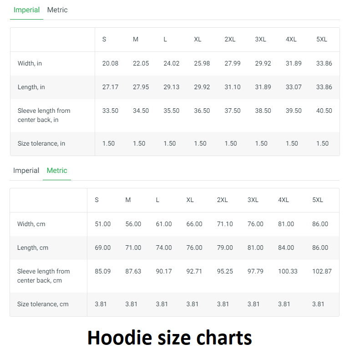Select the 100.33 sleeve length cell
The height and width of the screenshot is (354, 345).
tap(288, 271)
